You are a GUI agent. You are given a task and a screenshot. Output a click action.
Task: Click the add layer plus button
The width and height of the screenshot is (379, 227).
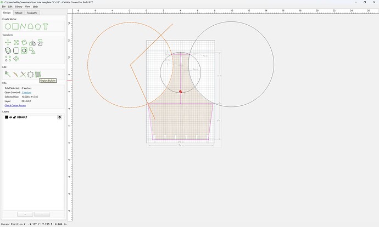[x=25, y=214]
